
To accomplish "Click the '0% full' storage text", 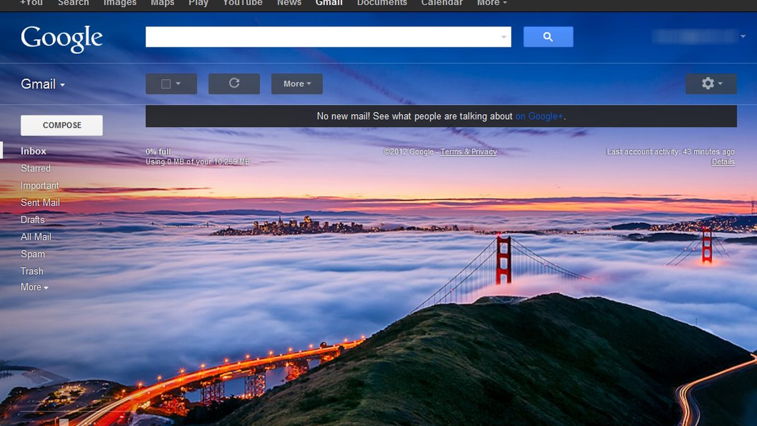I will [158, 152].
